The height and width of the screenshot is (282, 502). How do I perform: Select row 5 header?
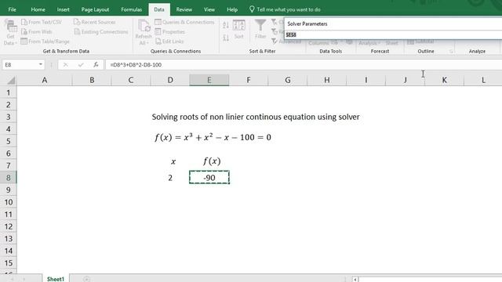9,141
